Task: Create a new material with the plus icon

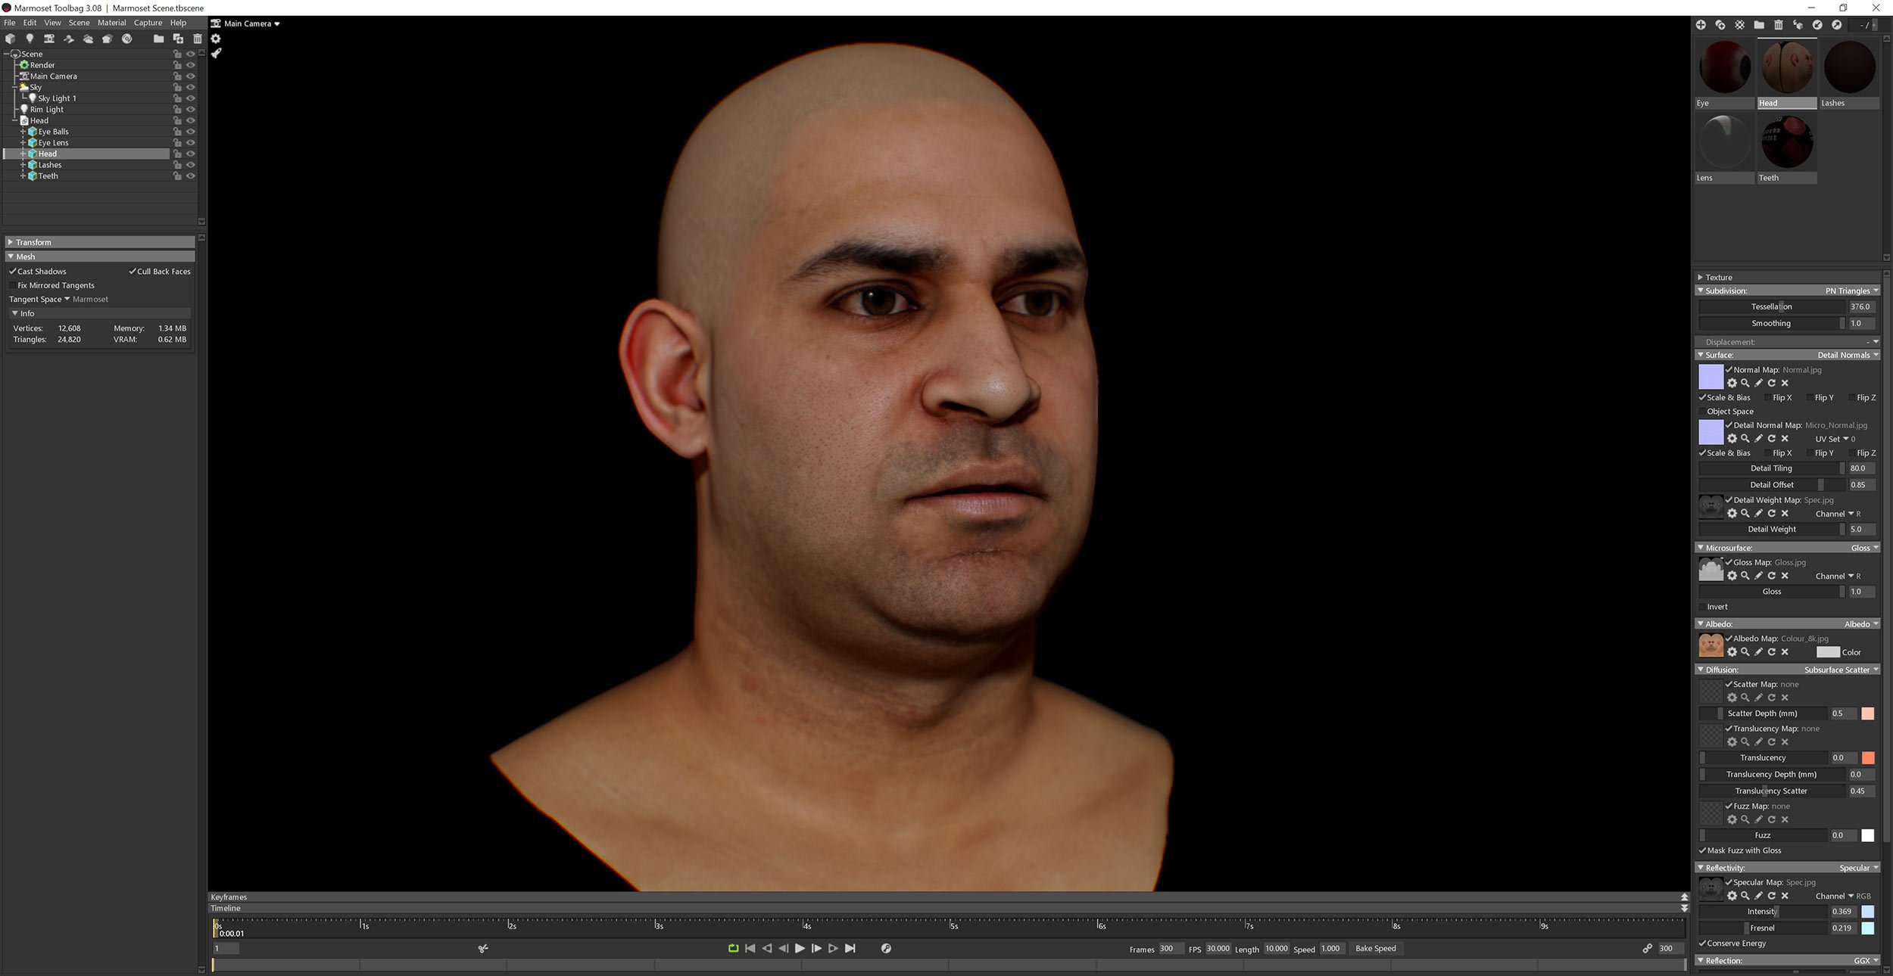Action: (x=1701, y=25)
